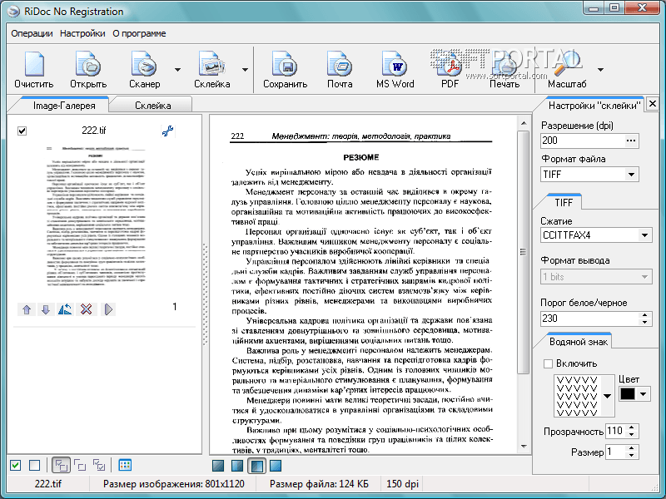The image size is (666, 499).
Task: Expand the Сканер dropdown arrow
Action: [x=177, y=70]
